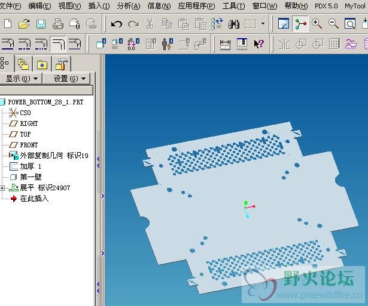The width and height of the screenshot is (368, 306).
Task: Open the dimension ruler measure icon
Action: point(225,44)
